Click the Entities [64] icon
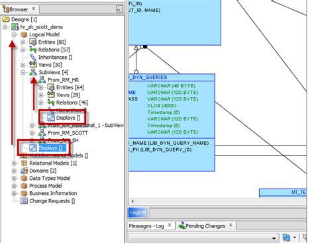 click(51, 87)
